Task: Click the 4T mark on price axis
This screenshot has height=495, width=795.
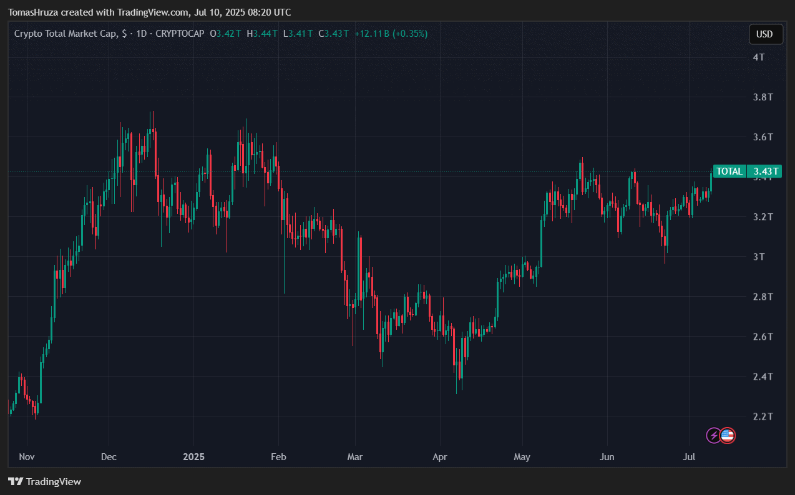Action: [x=759, y=57]
